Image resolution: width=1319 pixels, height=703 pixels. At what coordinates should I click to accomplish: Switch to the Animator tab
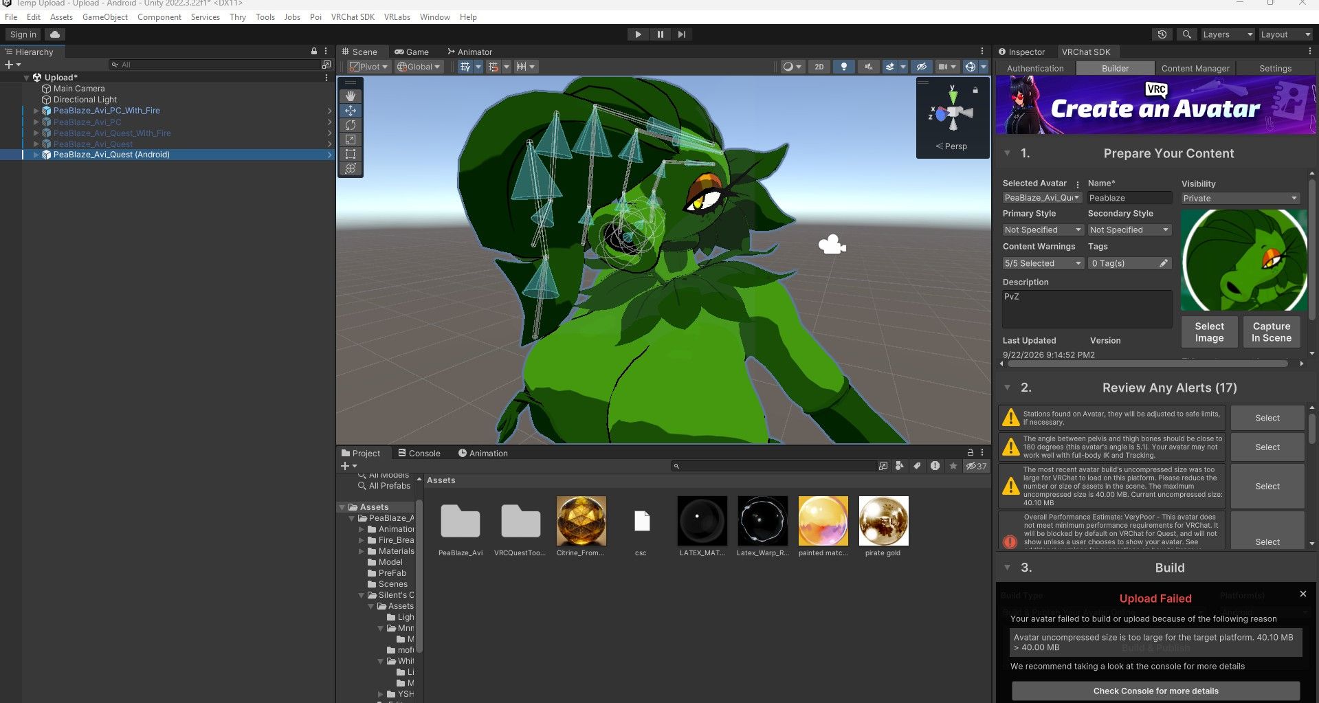coord(469,52)
